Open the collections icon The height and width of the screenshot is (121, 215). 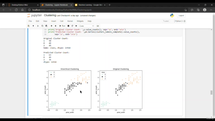(198, 10)
